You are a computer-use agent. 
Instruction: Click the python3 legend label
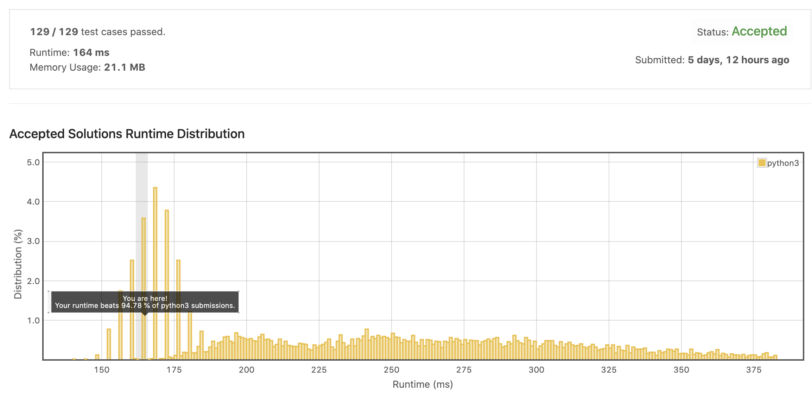(x=783, y=163)
